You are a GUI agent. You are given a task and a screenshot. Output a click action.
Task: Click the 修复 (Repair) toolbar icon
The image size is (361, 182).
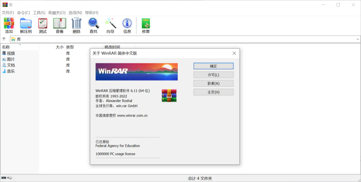tap(146, 23)
